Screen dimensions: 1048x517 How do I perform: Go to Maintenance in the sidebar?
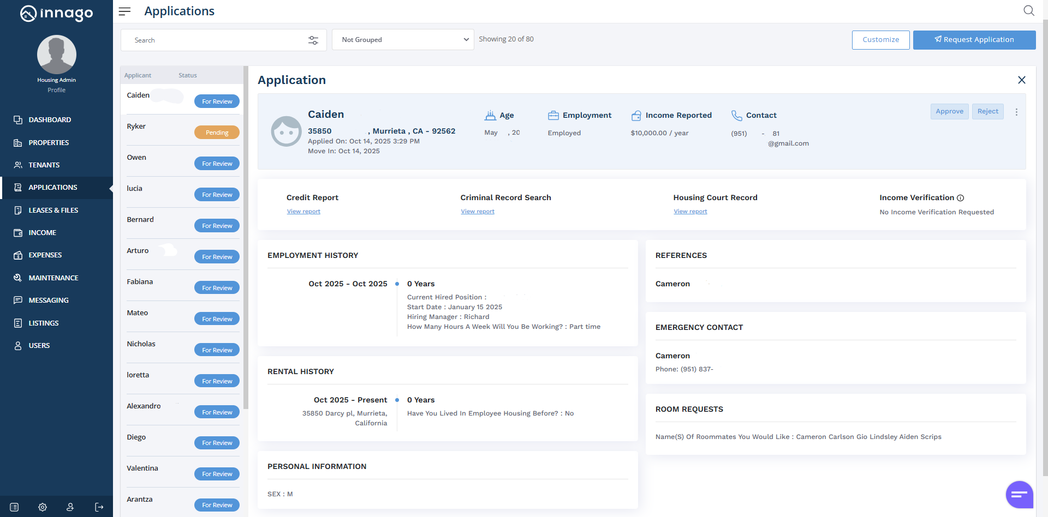(x=53, y=278)
